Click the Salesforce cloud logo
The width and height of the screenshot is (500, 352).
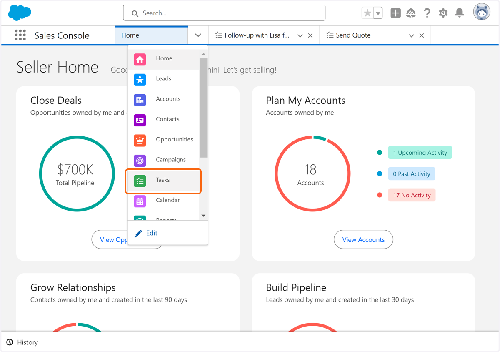[x=20, y=13]
